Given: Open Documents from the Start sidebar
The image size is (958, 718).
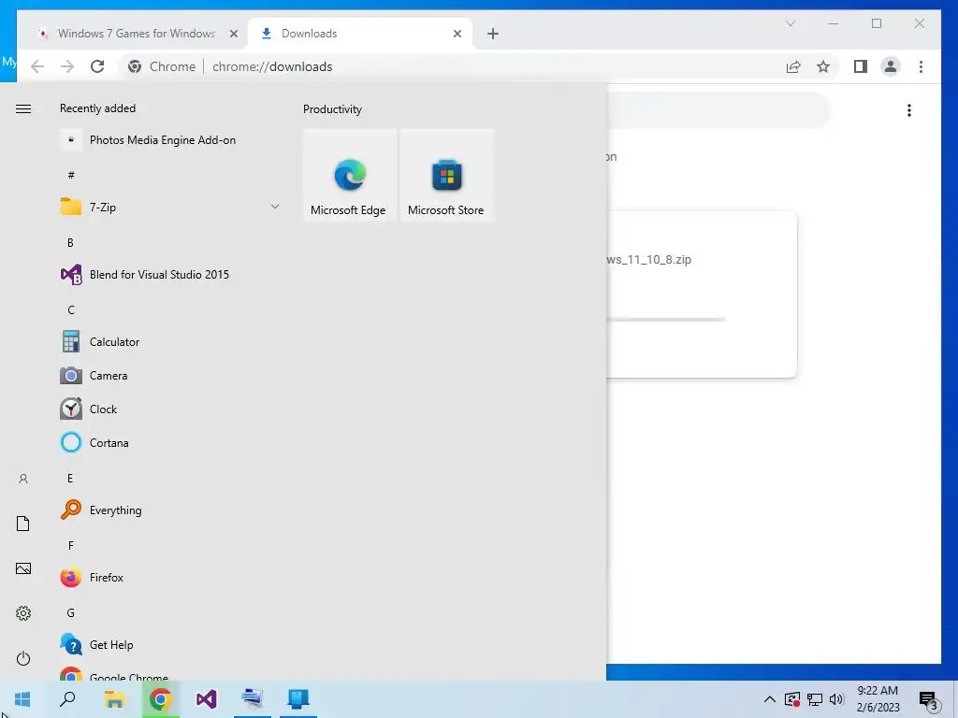Looking at the screenshot, I should tap(23, 524).
